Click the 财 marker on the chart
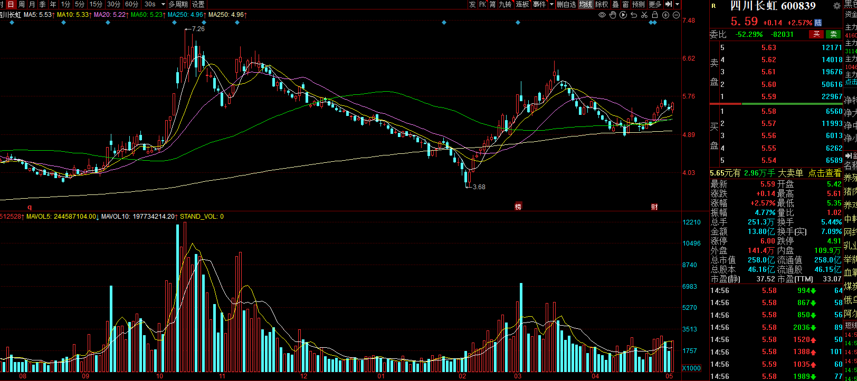The image size is (857, 381). pyautogui.click(x=654, y=207)
